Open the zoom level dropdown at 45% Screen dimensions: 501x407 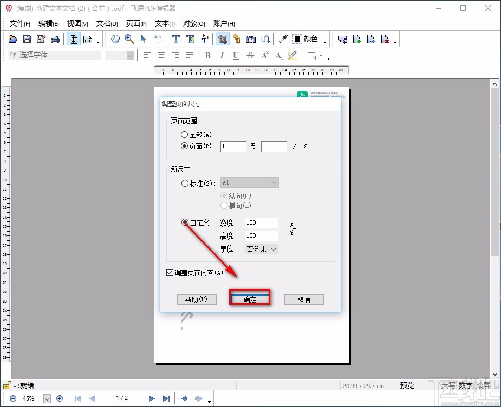tap(47, 398)
